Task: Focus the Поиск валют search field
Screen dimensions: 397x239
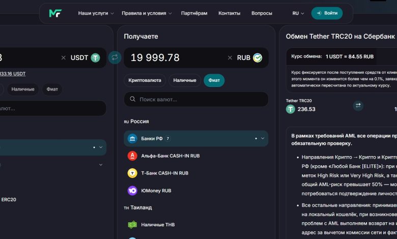Action: coord(196,99)
